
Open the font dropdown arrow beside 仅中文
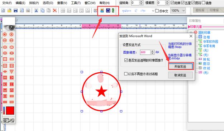[x=153, y=11]
